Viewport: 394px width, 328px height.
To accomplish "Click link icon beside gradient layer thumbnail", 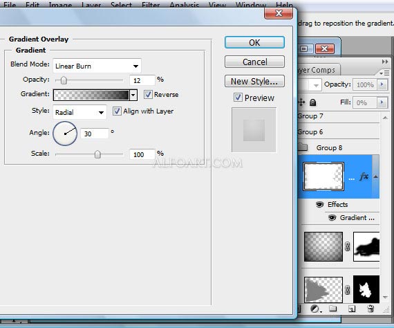I will [348, 246].
